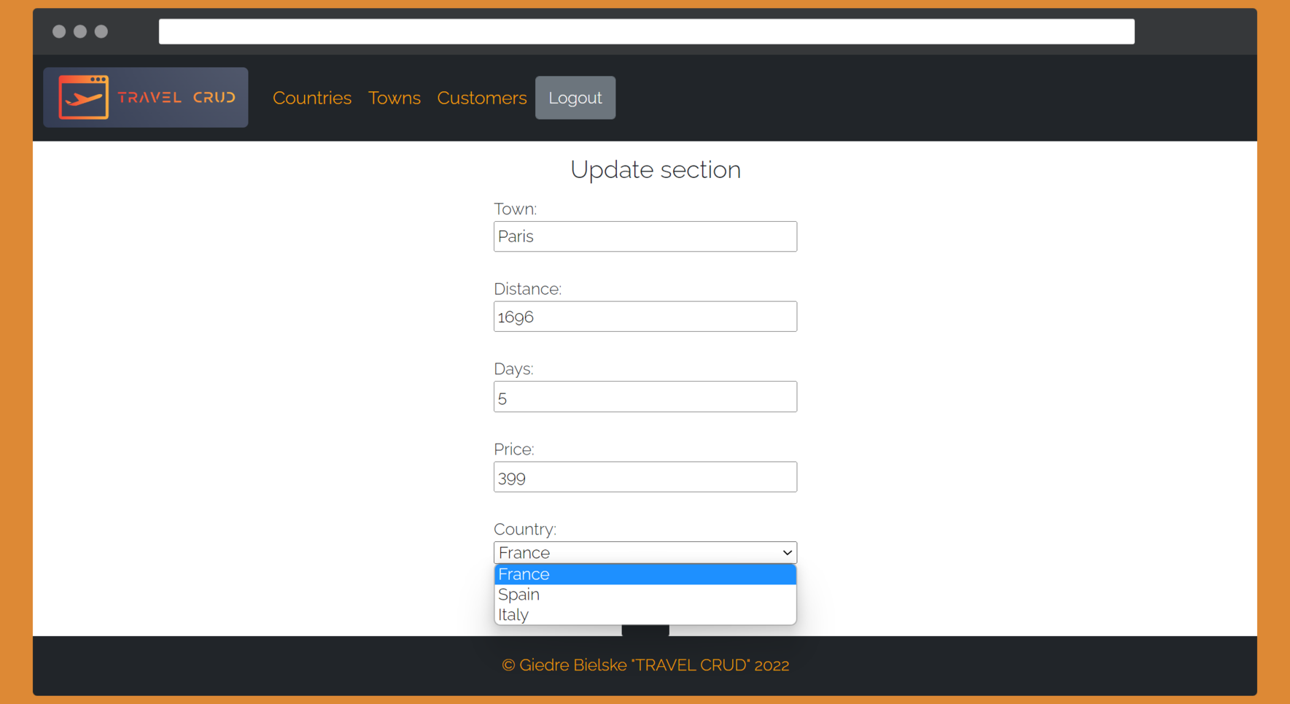Screen dimensions: 1290x704
Task: Select Spain in the Country dropdown
Action: click(x=645, y=595)
